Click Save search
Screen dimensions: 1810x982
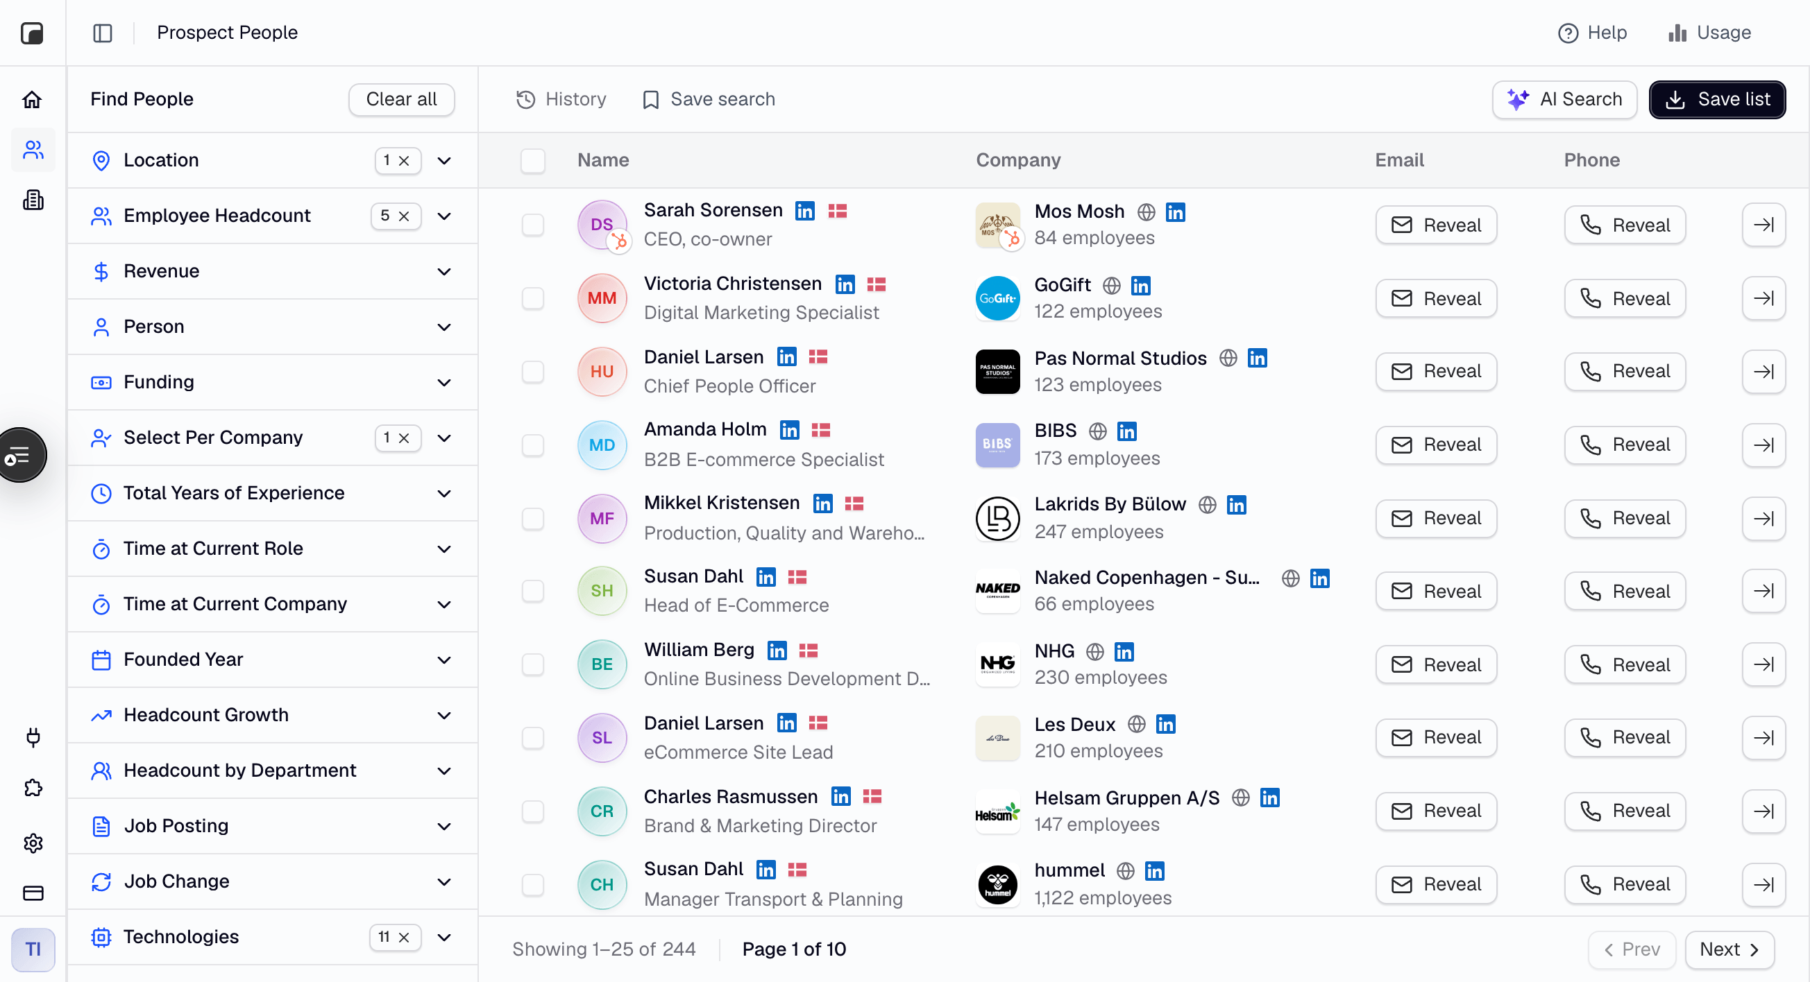[x=709, y=100]
